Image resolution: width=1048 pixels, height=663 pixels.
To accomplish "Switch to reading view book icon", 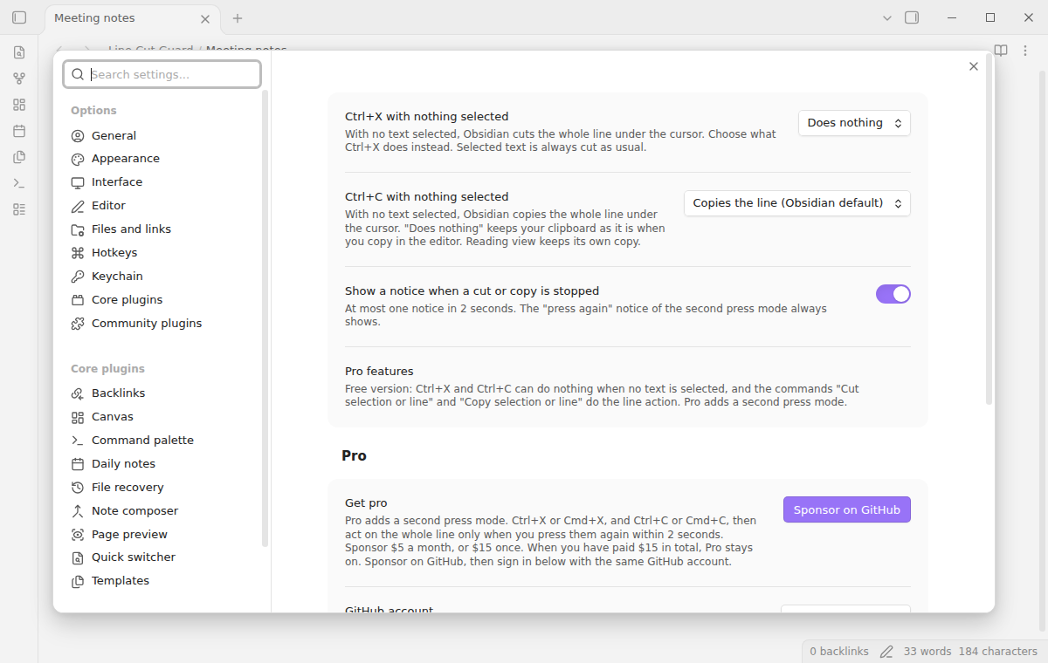I will click(x=1001, y=51).
